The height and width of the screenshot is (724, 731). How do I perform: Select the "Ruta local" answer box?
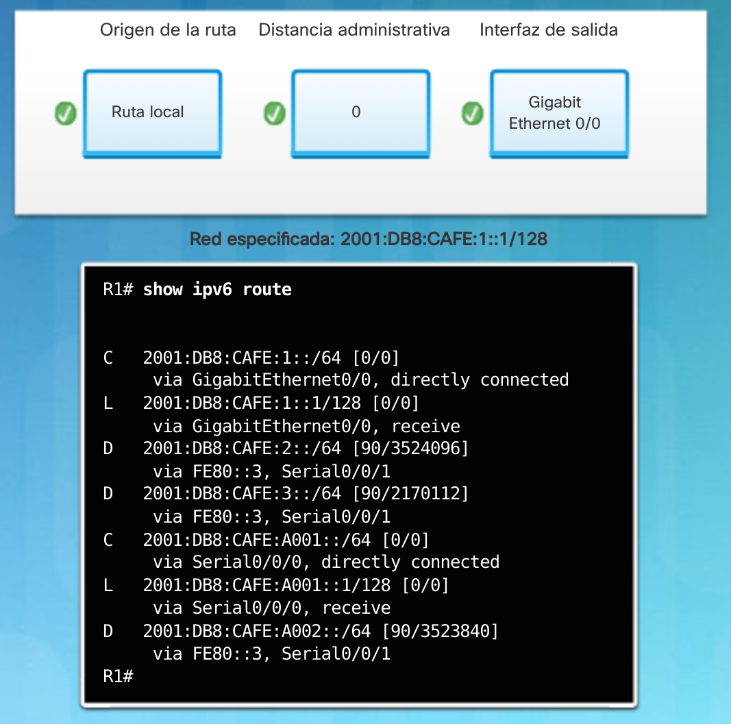(152, 113)
